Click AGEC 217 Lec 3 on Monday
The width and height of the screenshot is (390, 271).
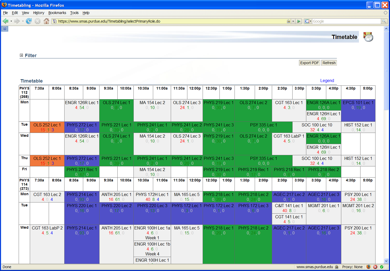324,197
